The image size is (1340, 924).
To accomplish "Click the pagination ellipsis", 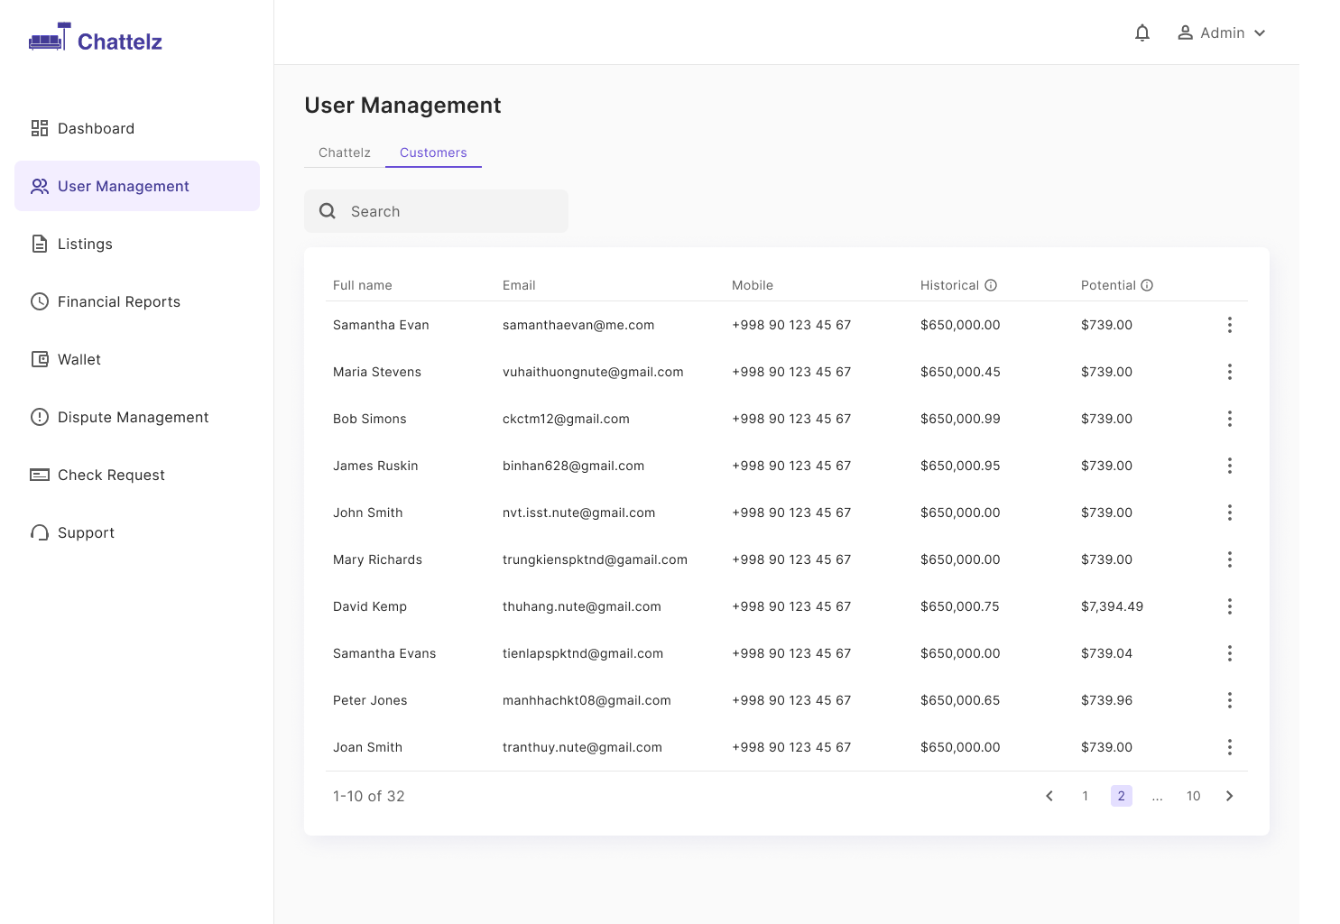I will click(1158, 796).
